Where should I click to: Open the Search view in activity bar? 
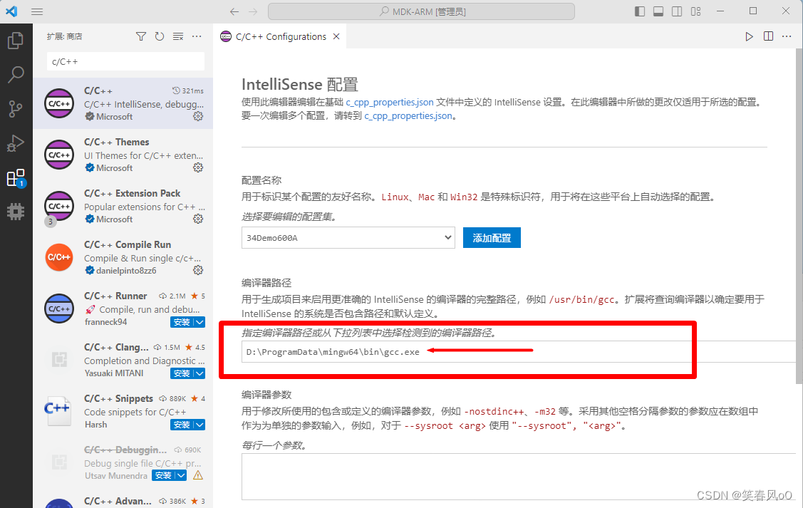(16, 75)
